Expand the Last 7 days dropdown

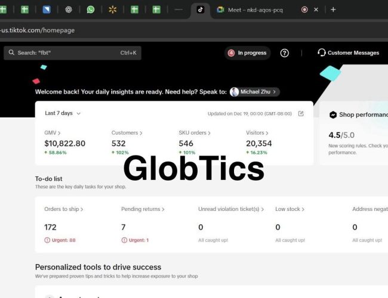point(63,113)
